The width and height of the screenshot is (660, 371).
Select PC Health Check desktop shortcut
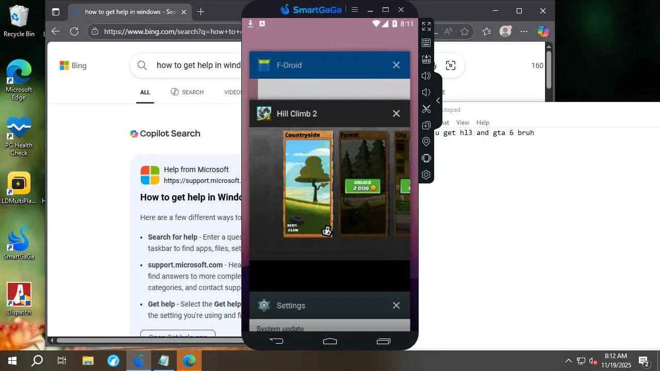click(19, 137)
